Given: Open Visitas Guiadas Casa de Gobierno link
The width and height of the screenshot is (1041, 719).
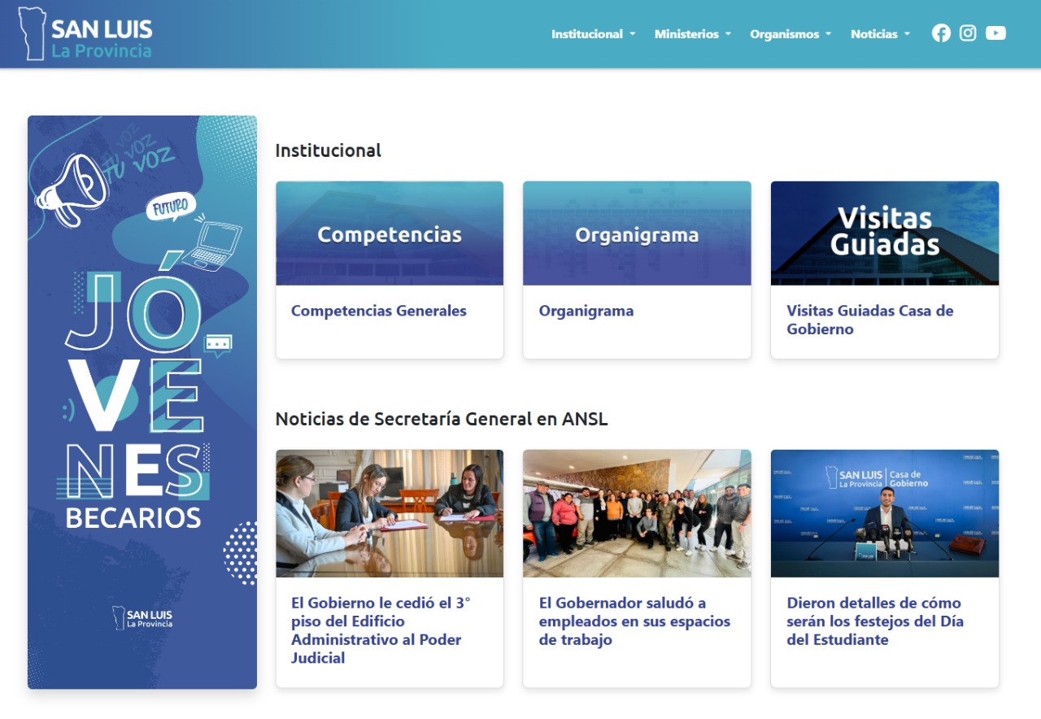Looking at the screenshot, I should (869, 320).
